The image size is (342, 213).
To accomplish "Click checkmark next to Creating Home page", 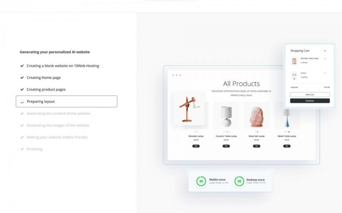I will tap(22, 78).
